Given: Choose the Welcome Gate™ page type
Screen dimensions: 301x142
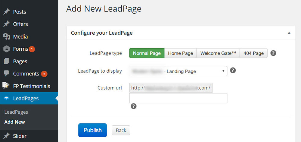Looking at the screenshot, I should tap(218, 53).
